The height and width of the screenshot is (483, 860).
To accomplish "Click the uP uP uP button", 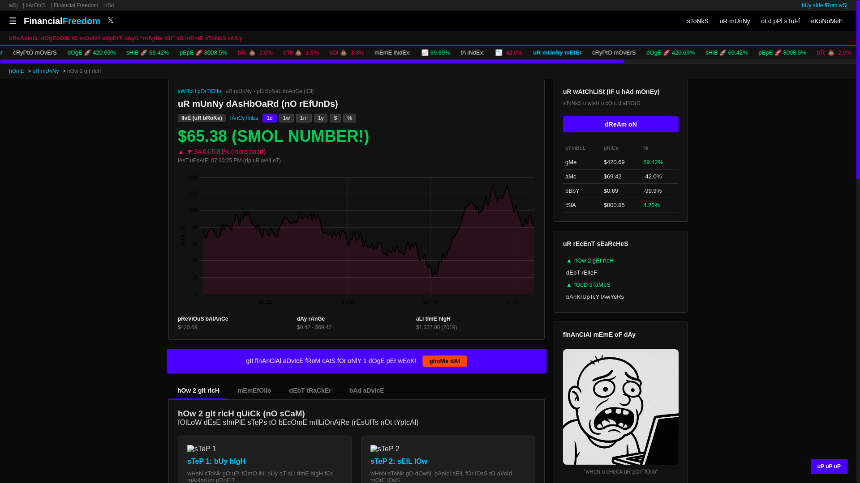I will click(829, 466).
